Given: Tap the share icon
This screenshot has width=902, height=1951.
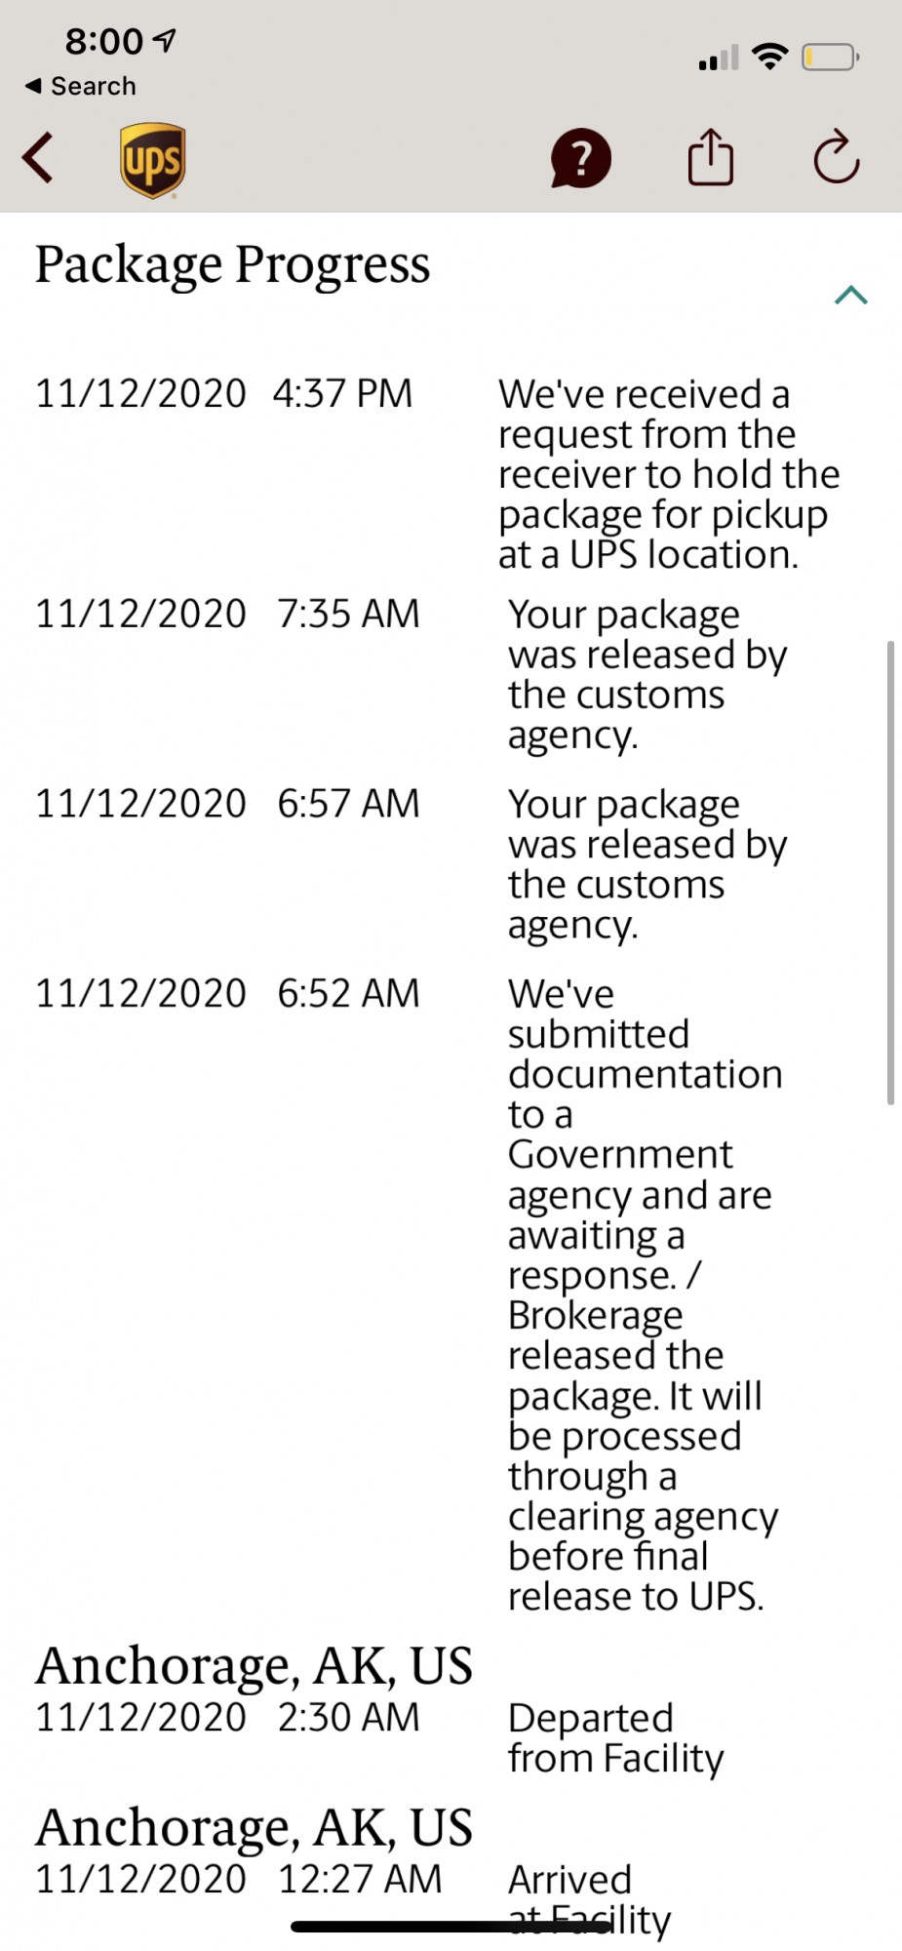Looking at the screenshot, I should click(710, 157).
